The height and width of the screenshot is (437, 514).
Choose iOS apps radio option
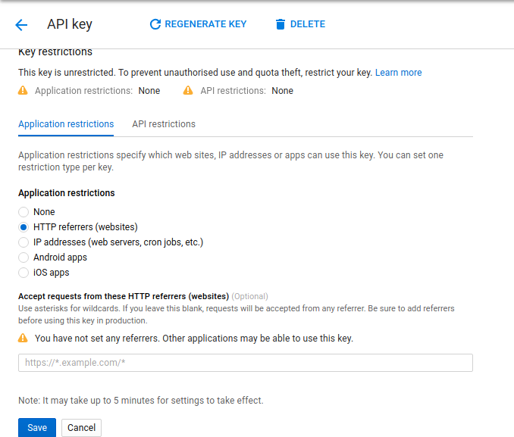24,273
